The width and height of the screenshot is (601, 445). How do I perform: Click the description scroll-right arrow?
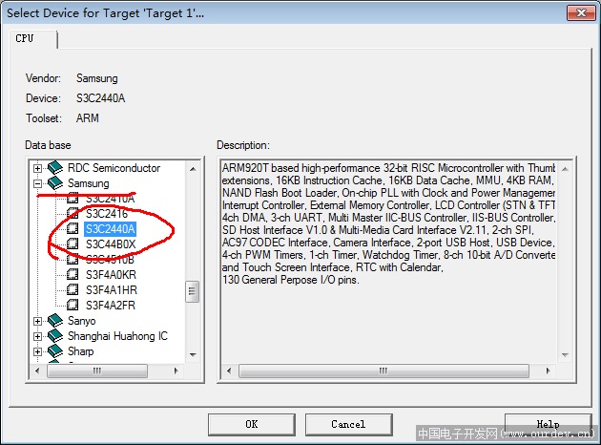tap(549, 371)
